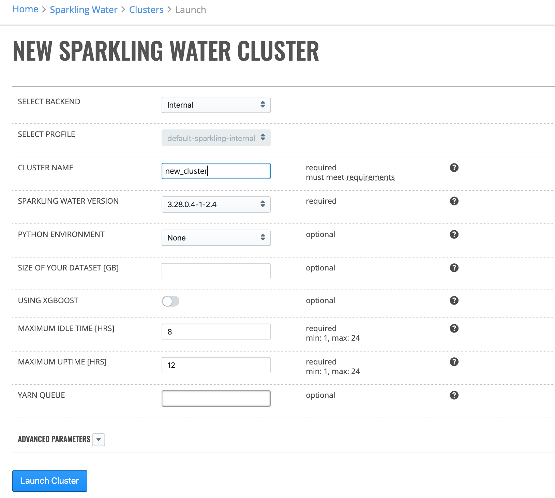Open help for Cluster Name field
The width and height of the screenshot is (555, 498).
pyautogui.click(x=454, y=168)
